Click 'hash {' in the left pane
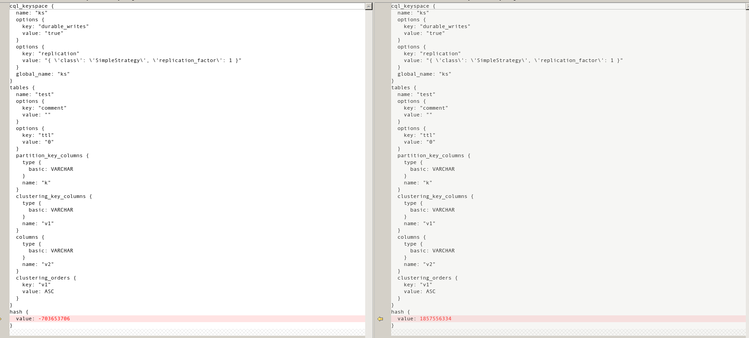This screenshot has width=749, height=338. (x=19, y=312)
